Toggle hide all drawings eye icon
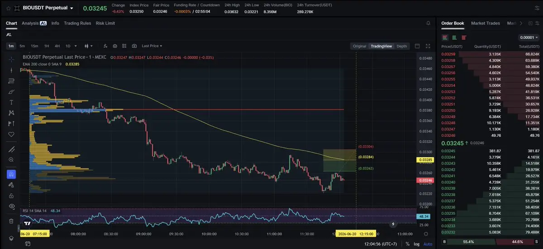Image resolution: width=543 pixels, height=249 pixels. (x=11, y=206)
